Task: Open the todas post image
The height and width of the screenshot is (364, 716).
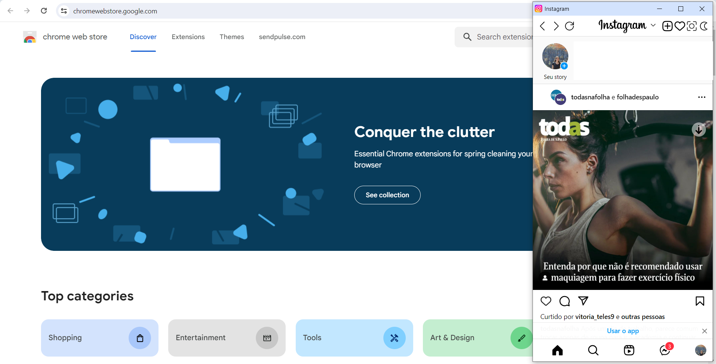Action: 623,200
